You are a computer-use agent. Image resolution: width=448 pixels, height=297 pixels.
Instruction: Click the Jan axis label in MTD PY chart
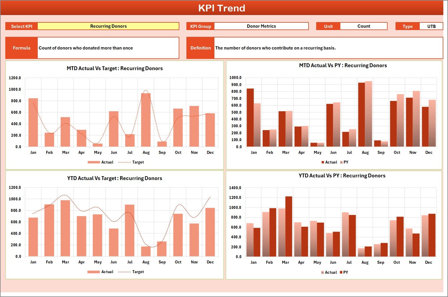point(254,152)
